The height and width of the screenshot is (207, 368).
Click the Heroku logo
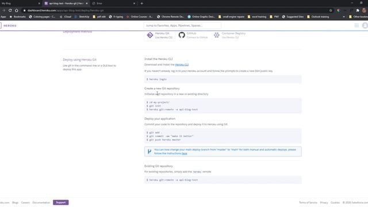click(9, 25)
